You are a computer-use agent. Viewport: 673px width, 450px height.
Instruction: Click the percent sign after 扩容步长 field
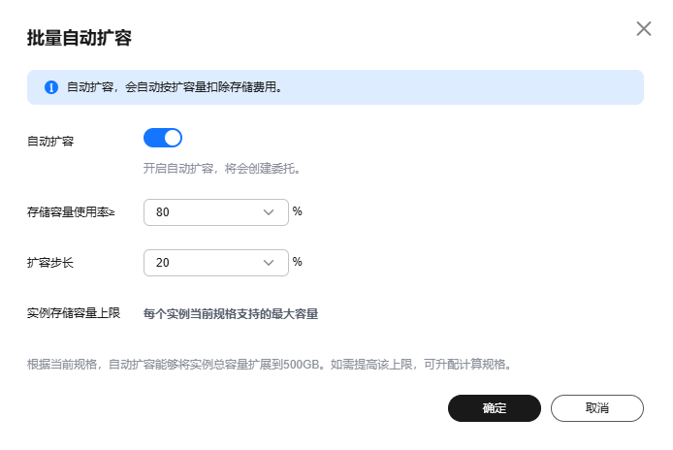298,261
